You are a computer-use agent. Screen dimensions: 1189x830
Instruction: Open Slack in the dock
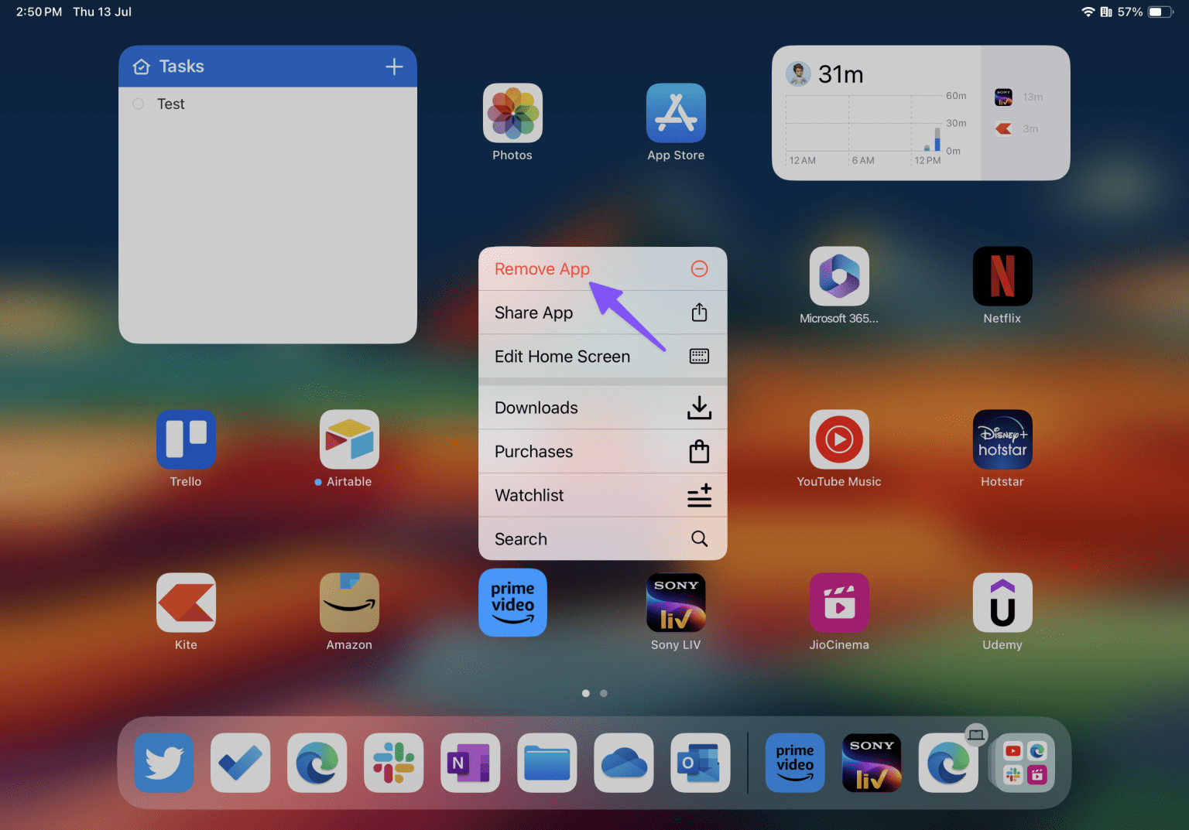tap(393, 763)
